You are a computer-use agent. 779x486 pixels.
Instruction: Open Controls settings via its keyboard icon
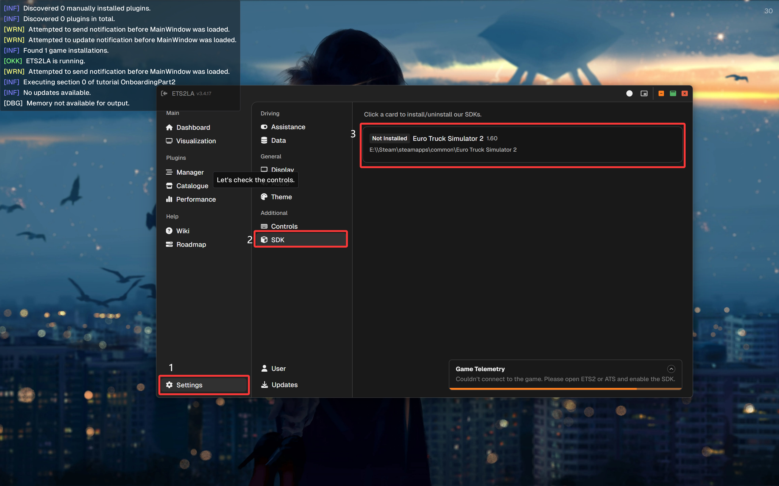(x=264, y=226)
